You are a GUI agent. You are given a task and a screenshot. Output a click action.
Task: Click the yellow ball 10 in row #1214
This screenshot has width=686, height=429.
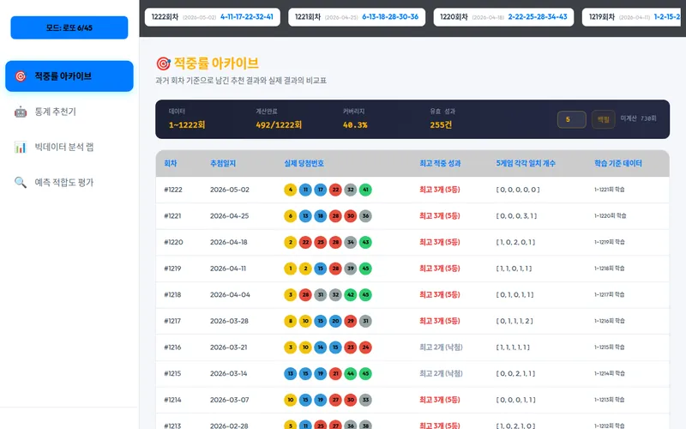tap(290, 400)
